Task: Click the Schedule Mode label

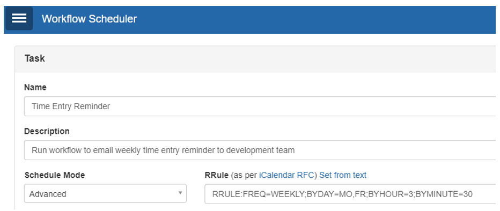Action: pyautogui.click(x=55, y=175)
